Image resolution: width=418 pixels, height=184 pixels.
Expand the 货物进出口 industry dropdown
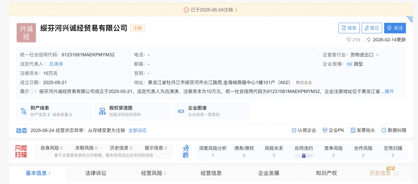tap(377, 55)
